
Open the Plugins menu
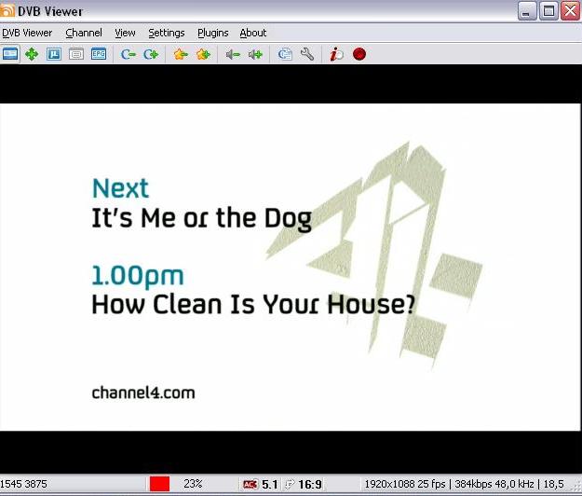tap(212, 33)
